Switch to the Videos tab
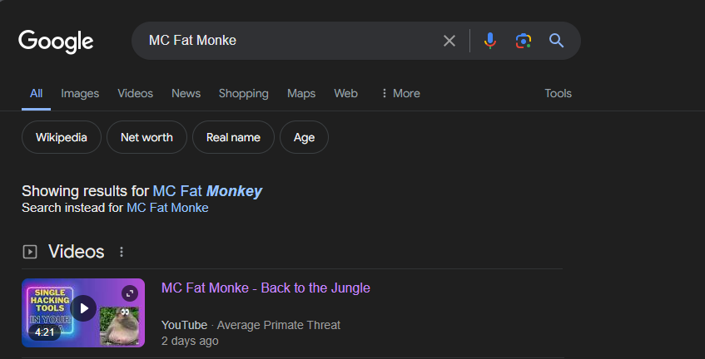The image size is (705, 359). click(136, 93)
